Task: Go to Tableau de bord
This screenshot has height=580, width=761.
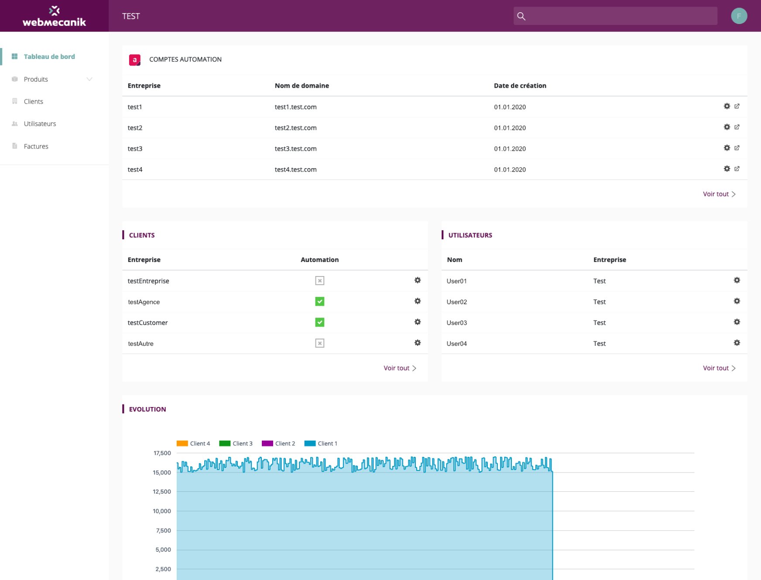Action: pyautogui.click(x=49, y=56)
